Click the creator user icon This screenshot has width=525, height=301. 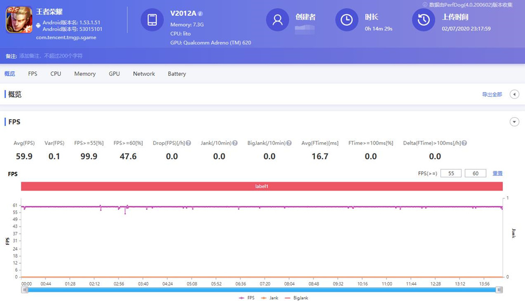(x=277, y=20)
